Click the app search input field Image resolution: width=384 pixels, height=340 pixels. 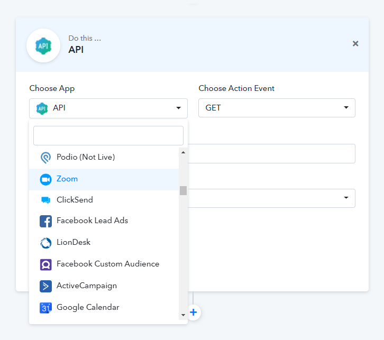tap(108, 135)
